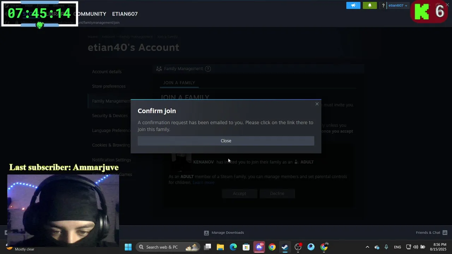Image resolution: width=452 pixels, height=254 pixels.
Task: Close the Confirm join dialog with X
Action: 317,104
